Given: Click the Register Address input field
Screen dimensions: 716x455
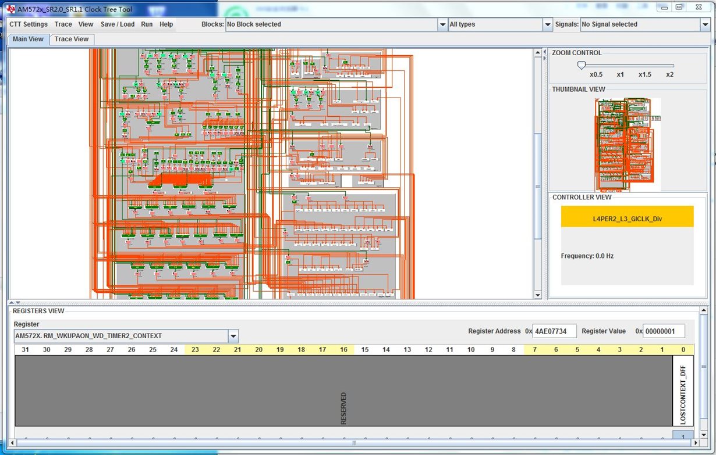Looking at the screenshot, I should pos(554,331).
